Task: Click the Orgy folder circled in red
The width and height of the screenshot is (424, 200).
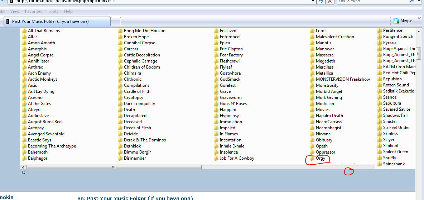Action: point(320,158)
